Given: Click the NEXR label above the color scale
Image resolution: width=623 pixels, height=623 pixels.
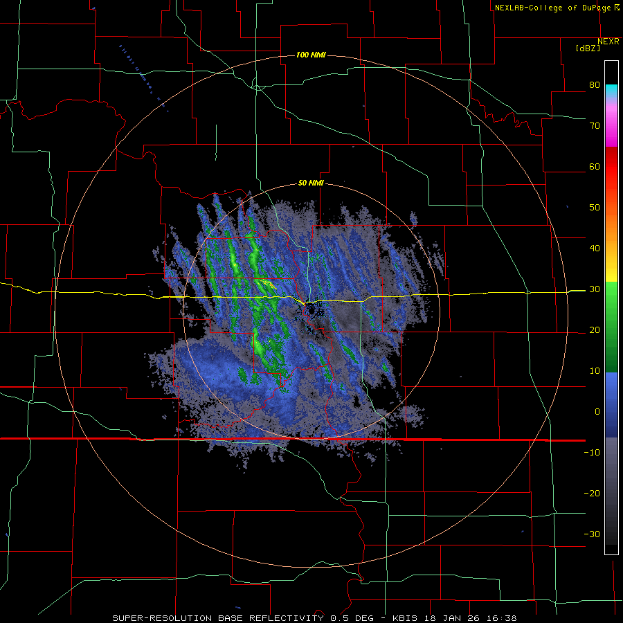Looking at the screenshot, I should (x=608, y=42).
